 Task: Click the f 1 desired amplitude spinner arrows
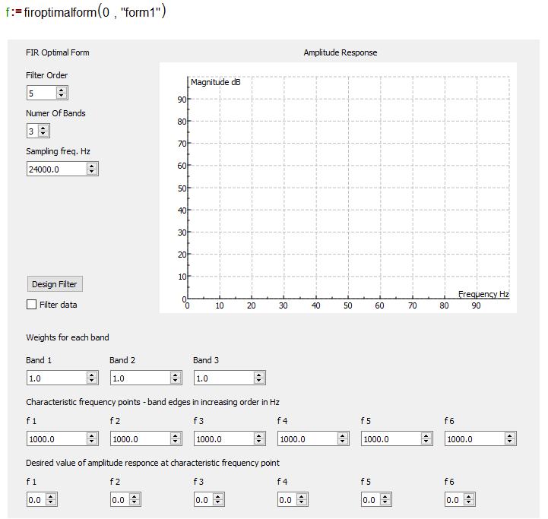pos(51,499)
